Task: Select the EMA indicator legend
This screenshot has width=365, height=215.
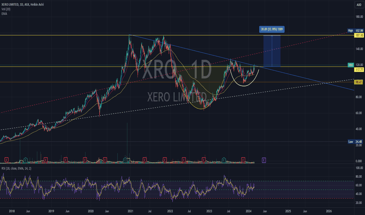Action: coord(4,14)
